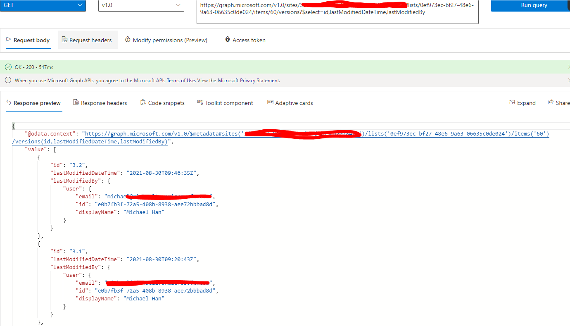
Task: Click the info icon in terms notice
Action: [x=8, y=80]
